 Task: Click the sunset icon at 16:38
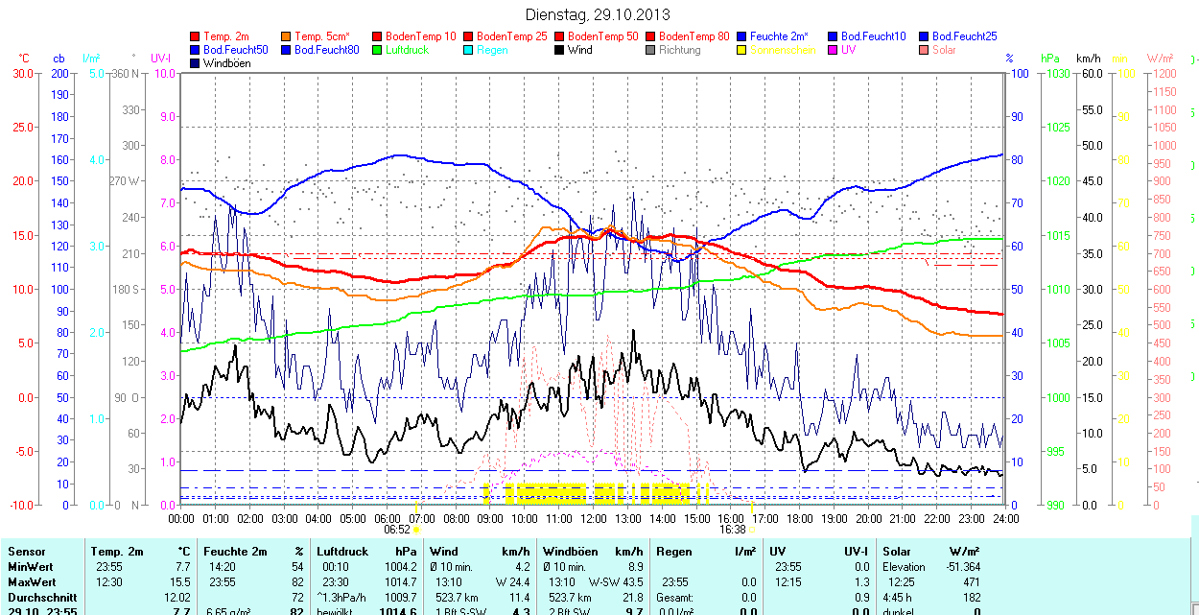(753, 529)
